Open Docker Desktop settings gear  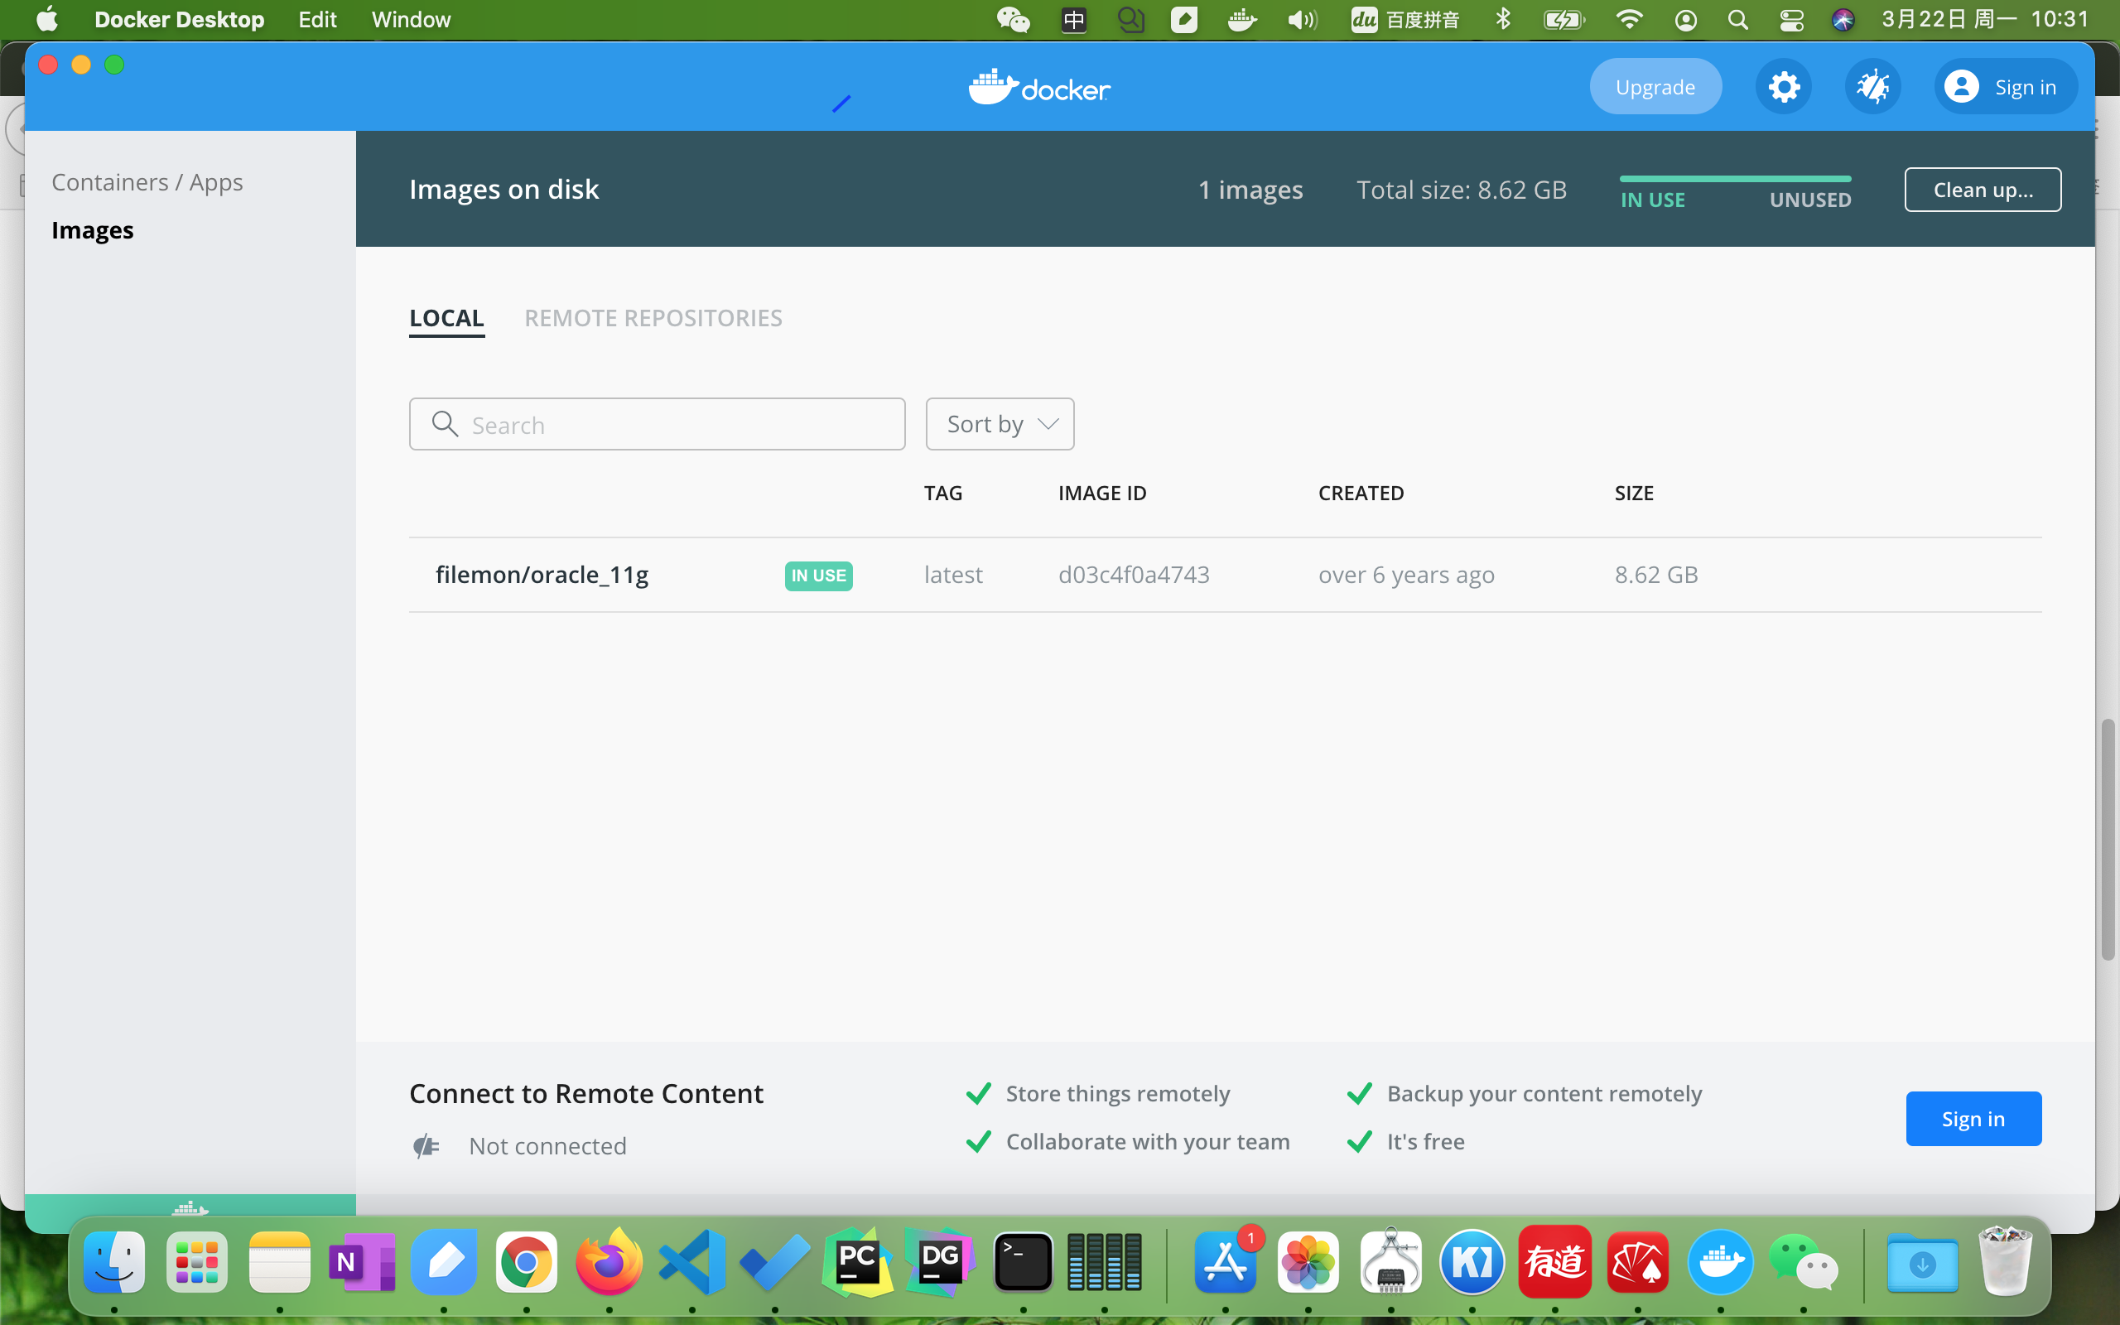(1784, 86)
